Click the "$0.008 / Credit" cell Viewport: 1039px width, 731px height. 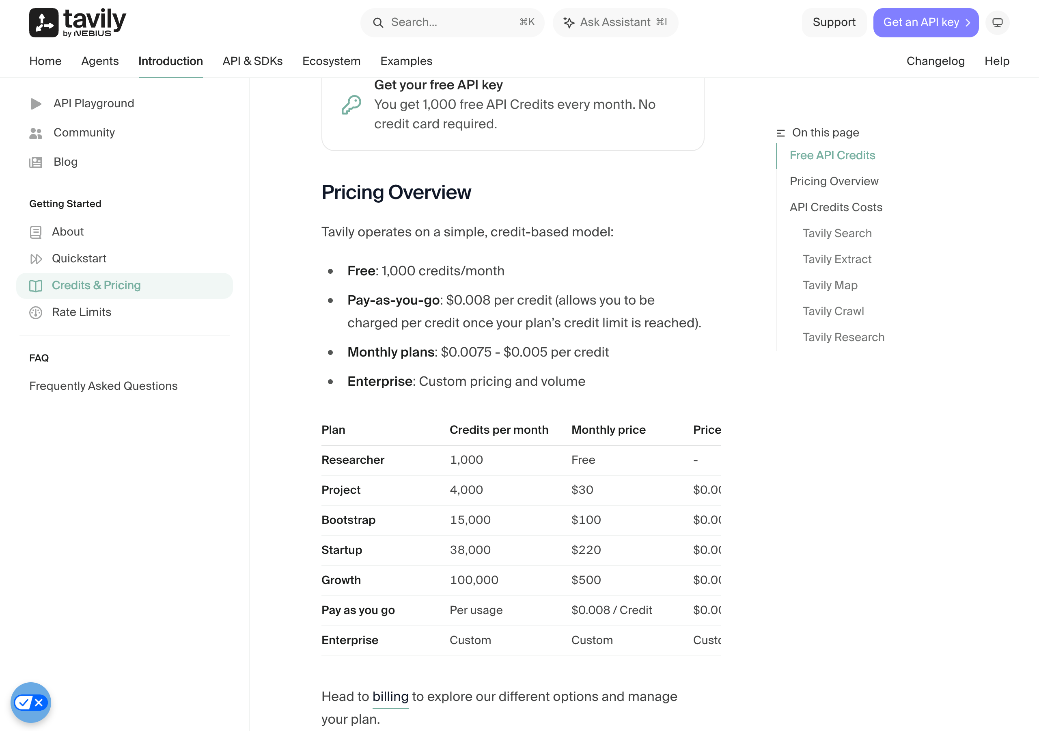click(x=611, y=610)
